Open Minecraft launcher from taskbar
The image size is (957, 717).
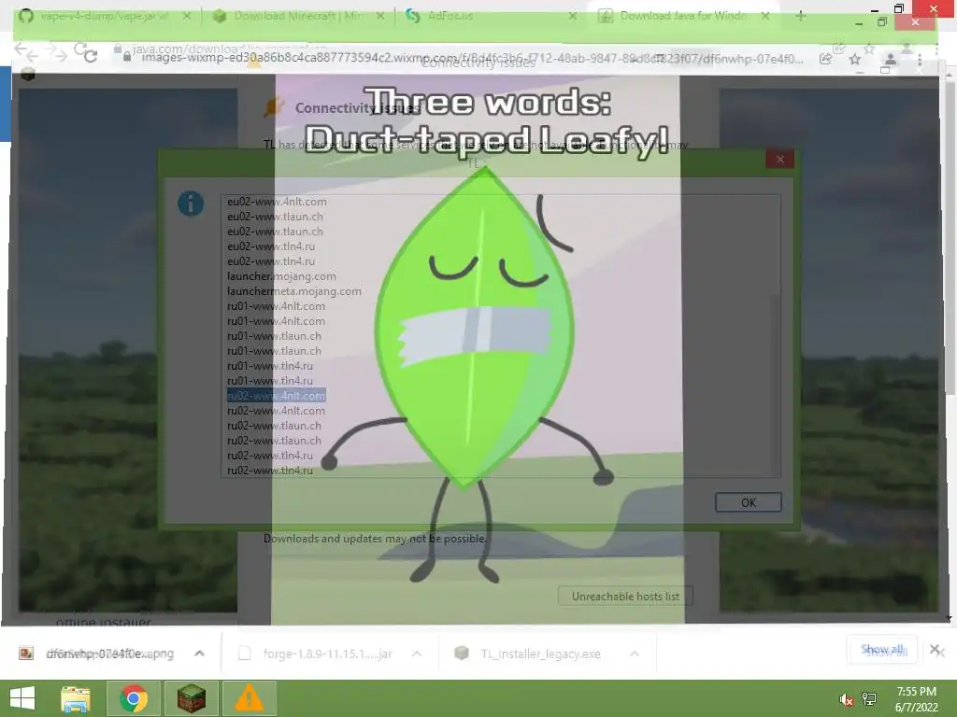click(x=191, y=698)
